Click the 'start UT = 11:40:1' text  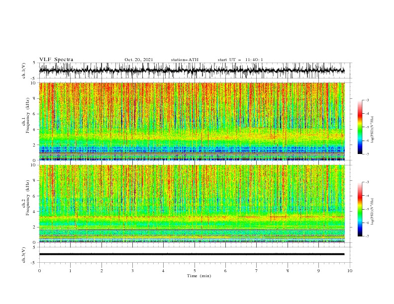(x=240, y=60)
